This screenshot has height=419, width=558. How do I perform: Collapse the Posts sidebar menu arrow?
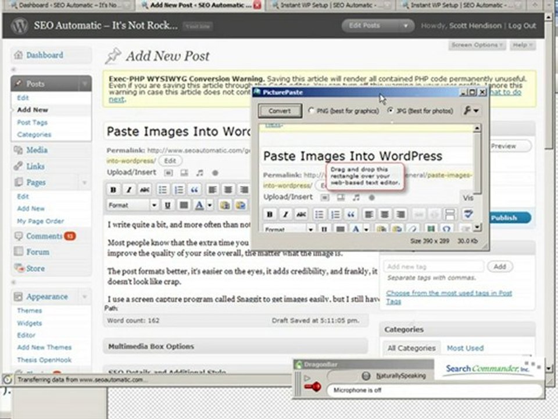coord(85,84)
